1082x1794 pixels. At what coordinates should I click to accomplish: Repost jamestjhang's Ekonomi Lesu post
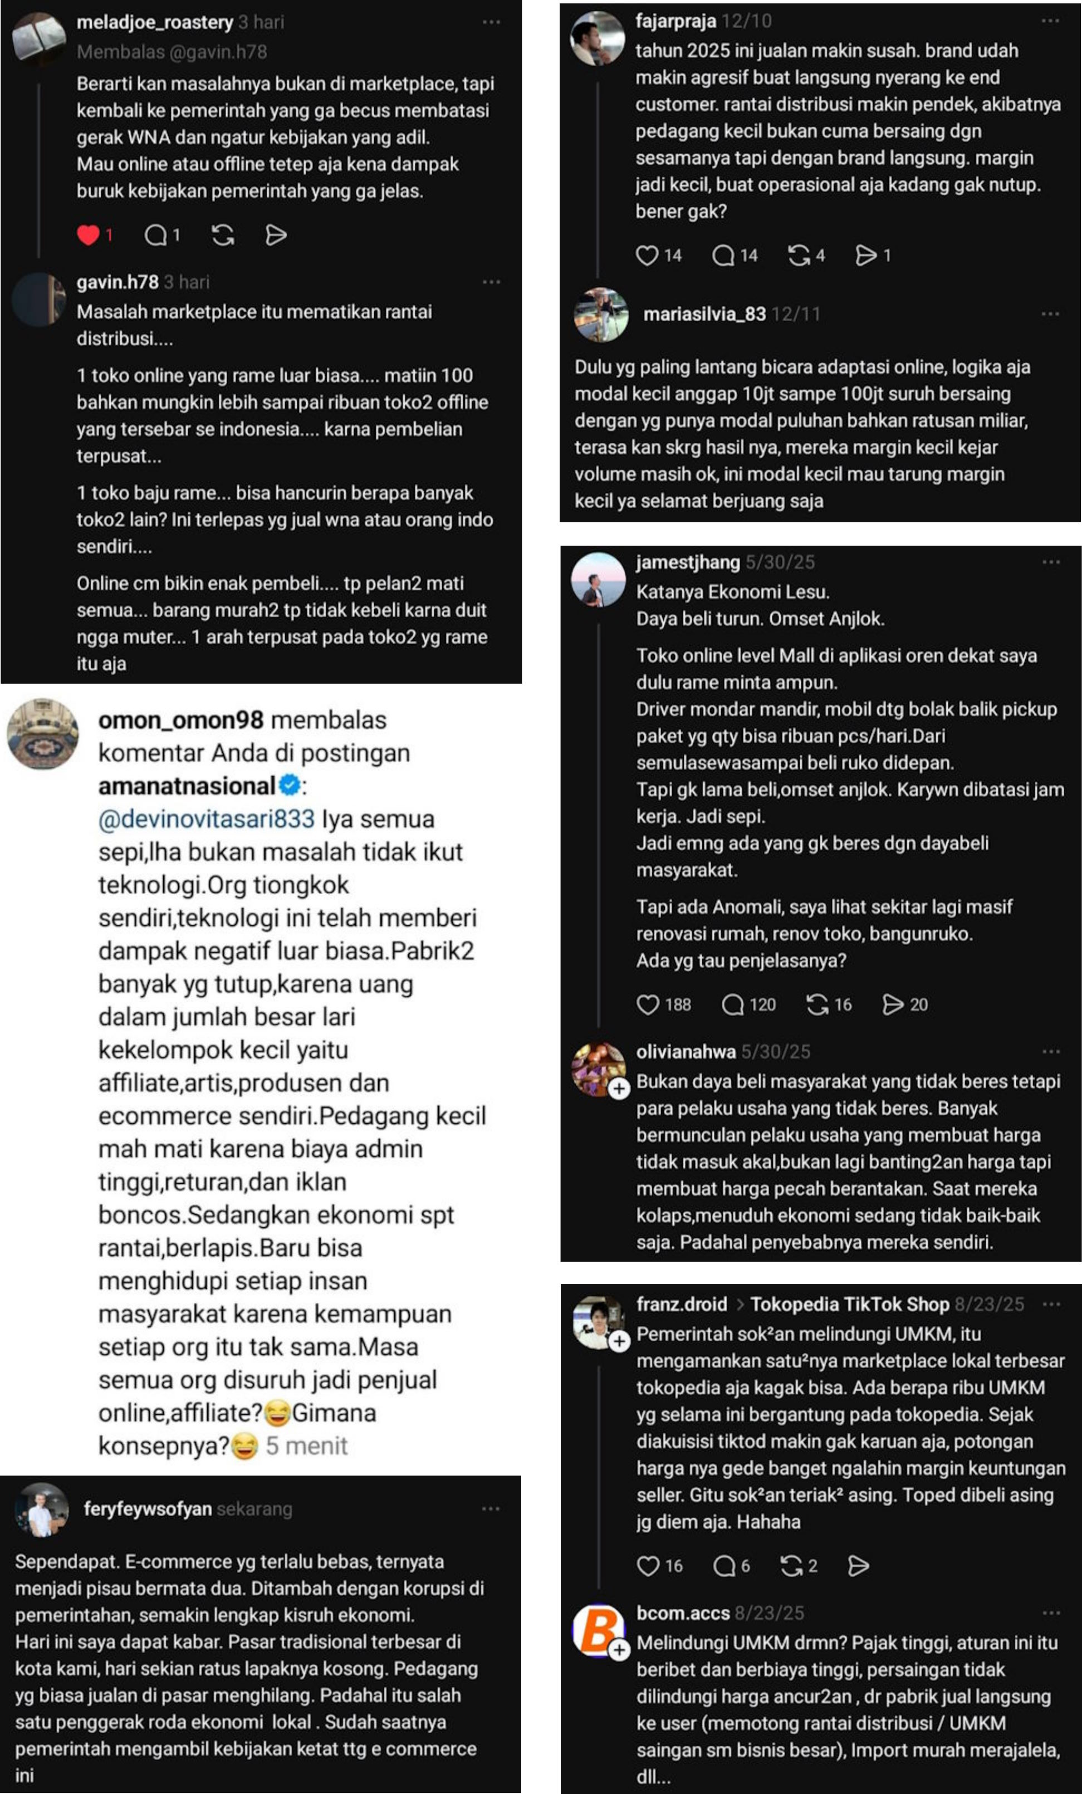coord(817,1005)
